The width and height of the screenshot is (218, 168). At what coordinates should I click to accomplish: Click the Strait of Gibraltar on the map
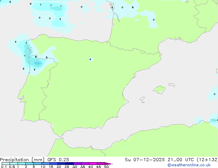61,136
